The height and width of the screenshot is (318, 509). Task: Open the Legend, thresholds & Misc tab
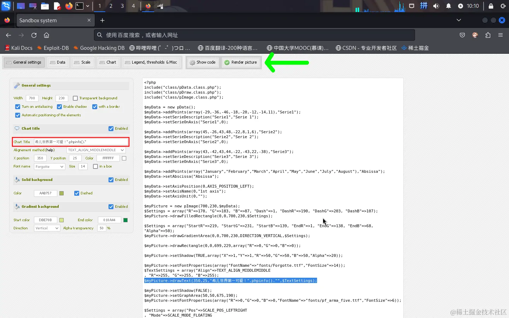pos(151,63)
